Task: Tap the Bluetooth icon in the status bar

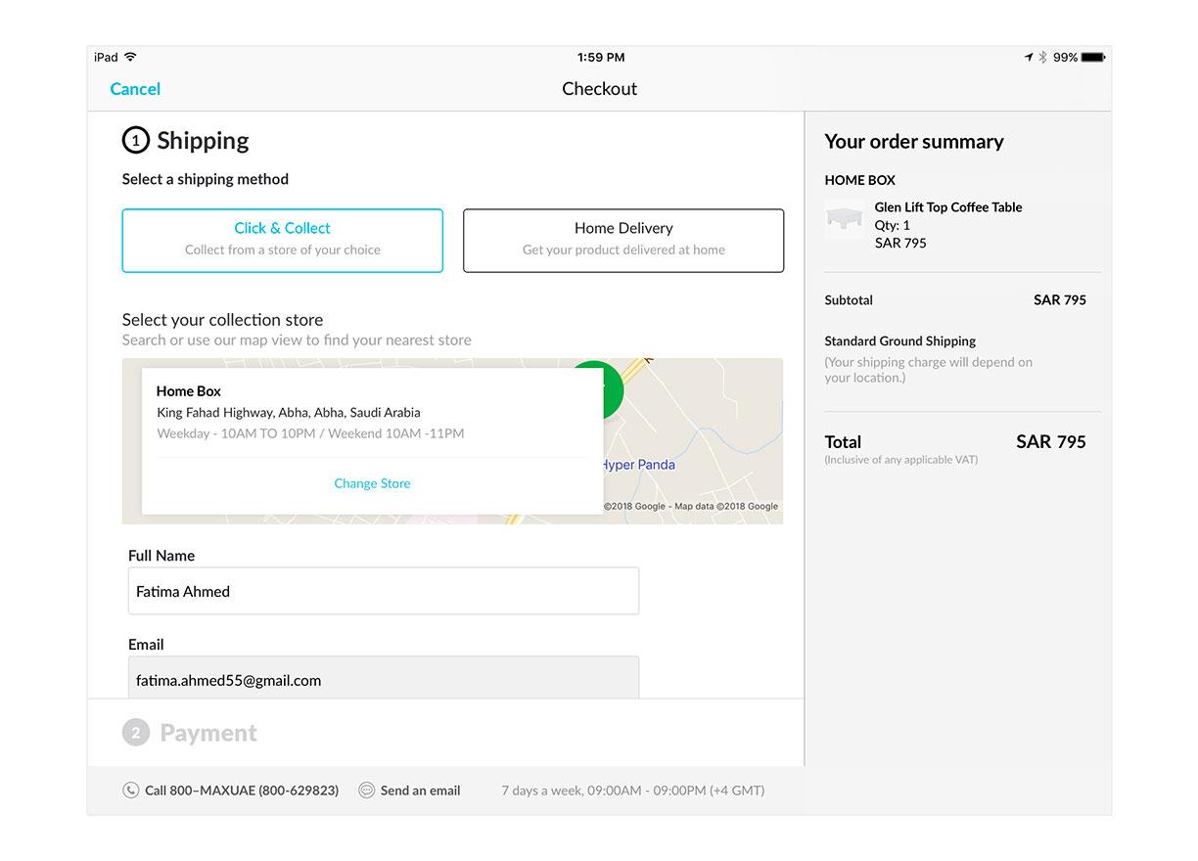Action: click(x=1042, y=58)
